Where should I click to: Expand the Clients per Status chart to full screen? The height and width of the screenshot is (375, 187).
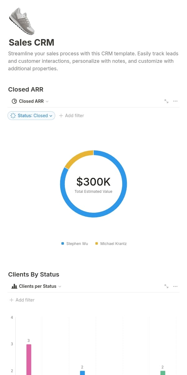pos(166,286)
